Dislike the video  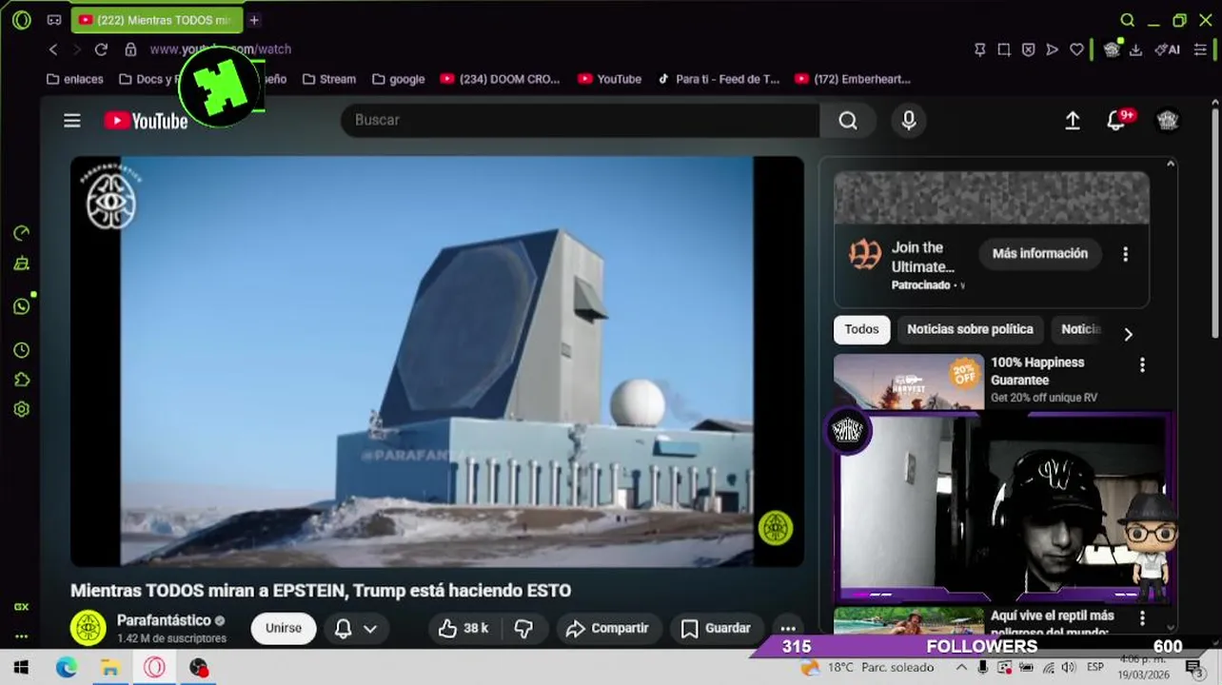coord(523,628)
